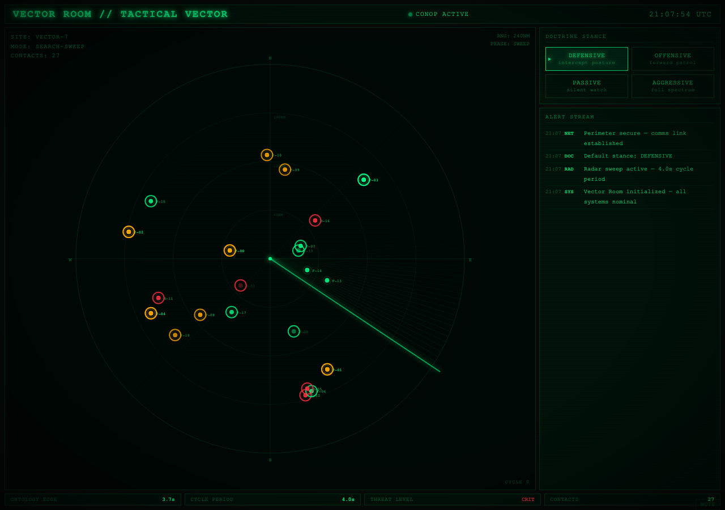Toggle the MUTE button

point(707,504)
